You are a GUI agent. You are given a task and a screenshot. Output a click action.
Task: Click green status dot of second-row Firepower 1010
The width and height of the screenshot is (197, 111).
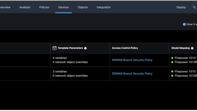pos(172,71)
